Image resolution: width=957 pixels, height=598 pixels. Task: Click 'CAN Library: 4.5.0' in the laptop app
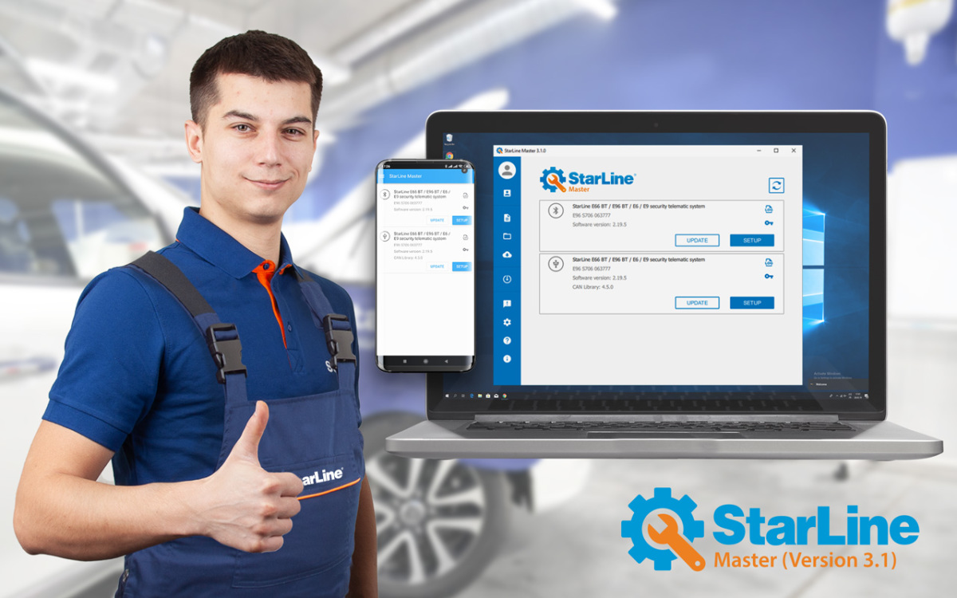(593, 287)
